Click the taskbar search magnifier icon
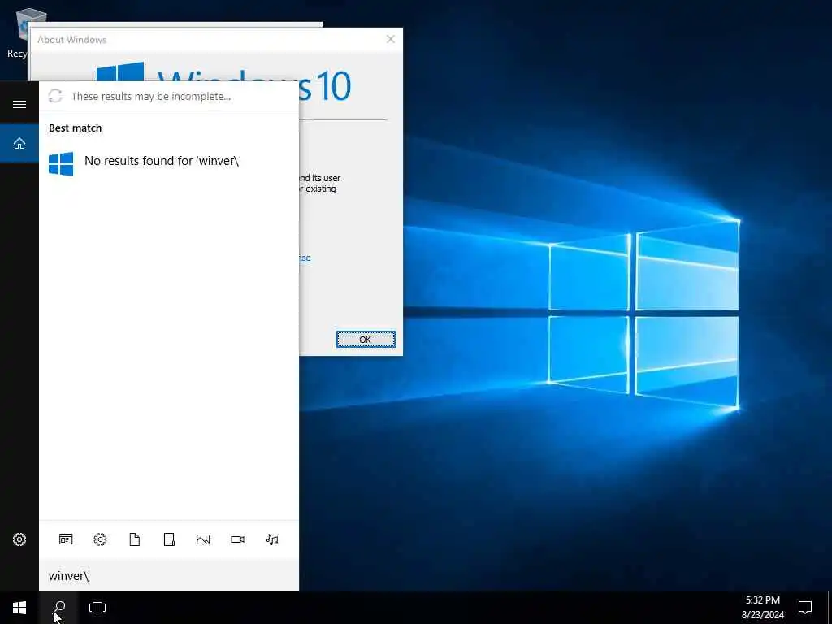The image size is (832, 624). click(x=58, y=608)
